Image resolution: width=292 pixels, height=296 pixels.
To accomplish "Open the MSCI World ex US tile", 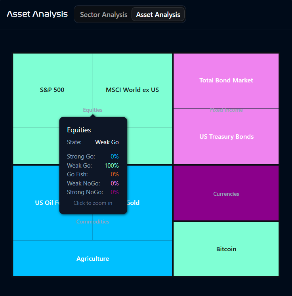I will pos(132,90).
